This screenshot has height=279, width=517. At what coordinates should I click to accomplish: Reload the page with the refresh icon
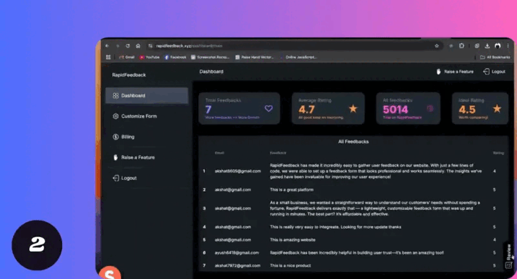click(x=127, y=46)
